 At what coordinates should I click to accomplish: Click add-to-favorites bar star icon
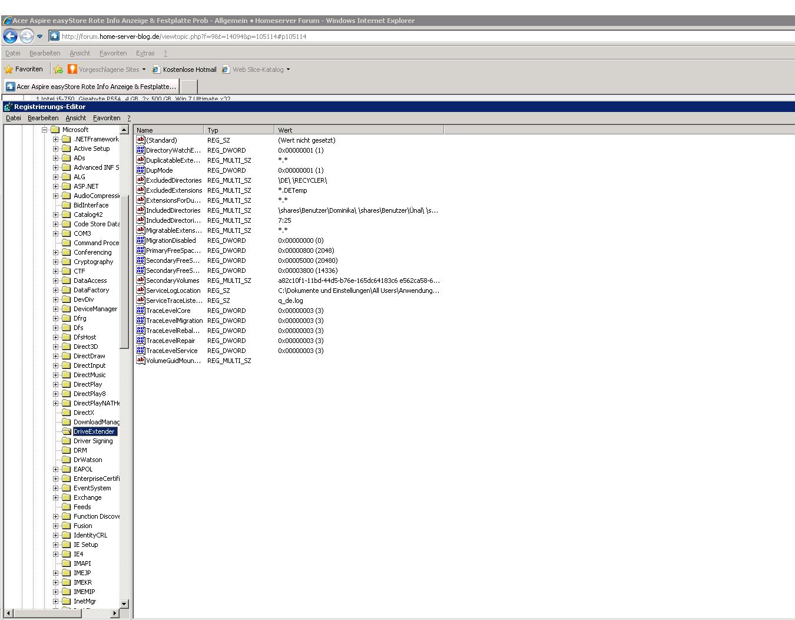(58, 70)
